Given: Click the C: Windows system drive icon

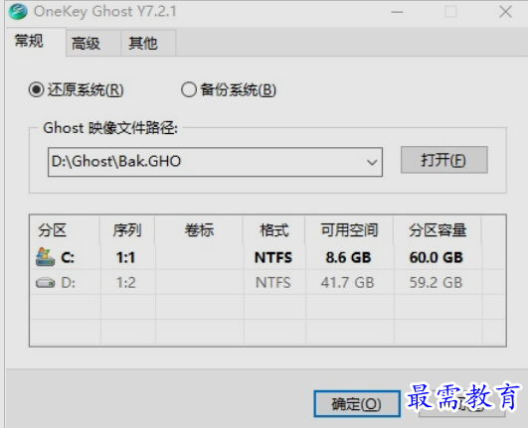Looking at the screenshot, I should 45,257.
